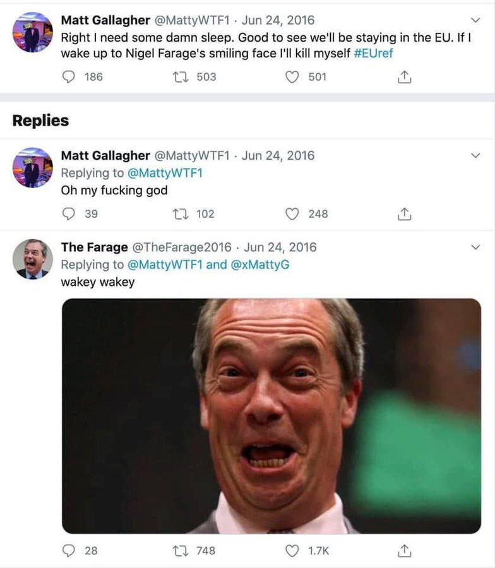Open the attached photo in 'wakey wakey' tweet
The image size is (495, 568).
pyautogui.click(x=271, y=416)
